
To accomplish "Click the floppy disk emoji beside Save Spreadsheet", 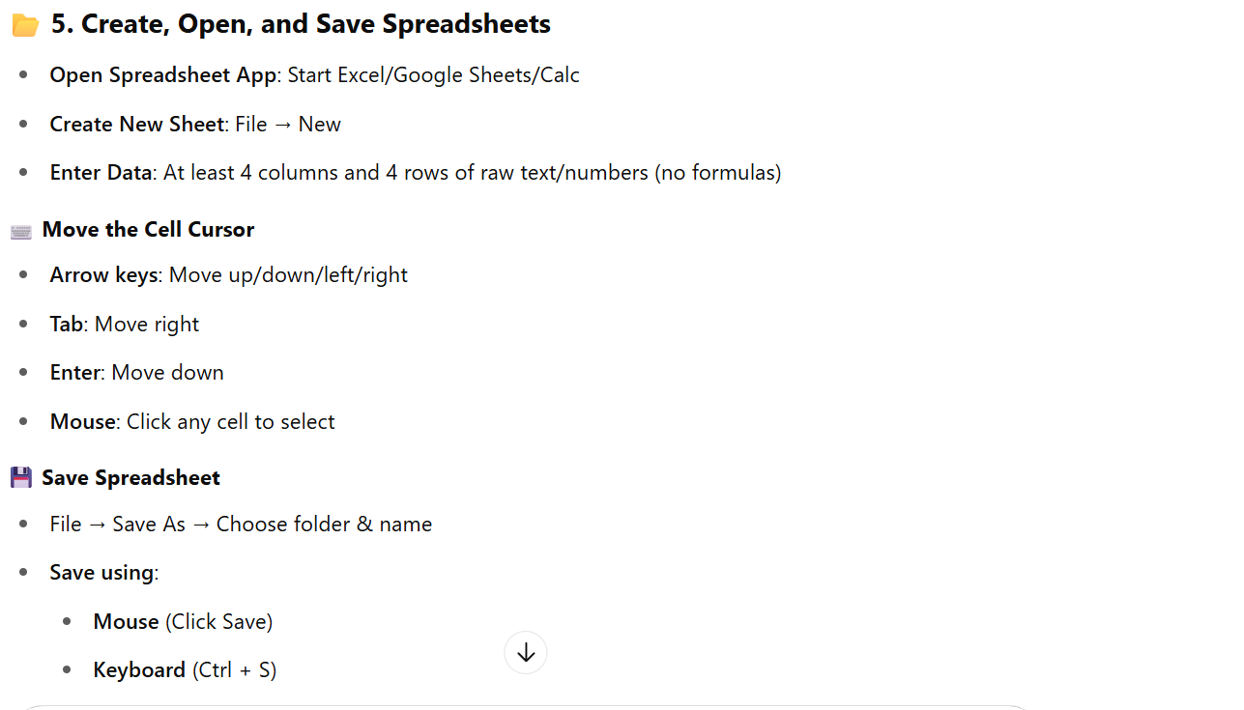I will coord(21,478).
